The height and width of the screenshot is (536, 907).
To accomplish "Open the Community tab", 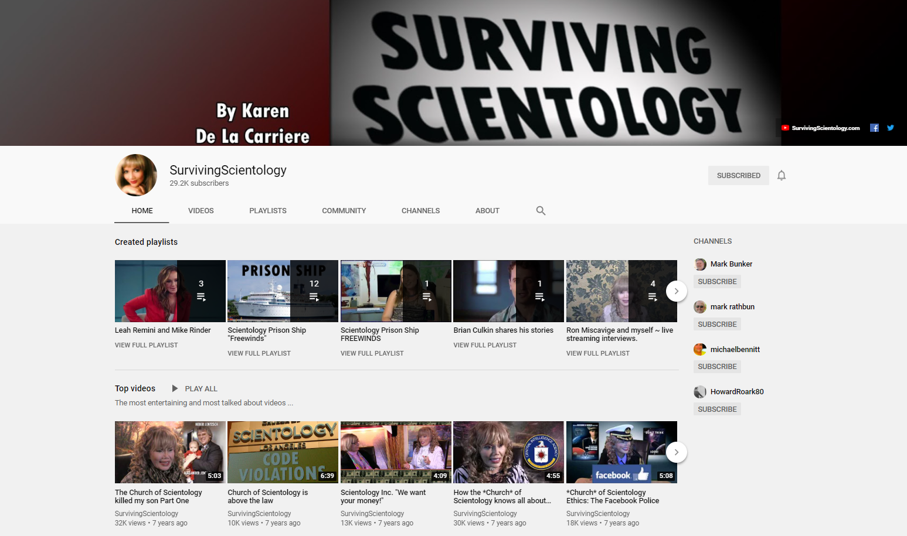I will click(344, 211).
